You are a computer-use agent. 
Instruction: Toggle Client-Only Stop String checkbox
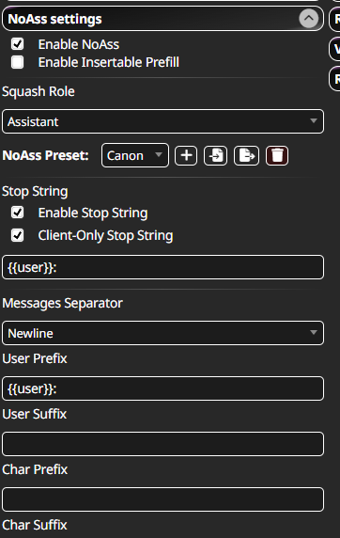(18, 235)
